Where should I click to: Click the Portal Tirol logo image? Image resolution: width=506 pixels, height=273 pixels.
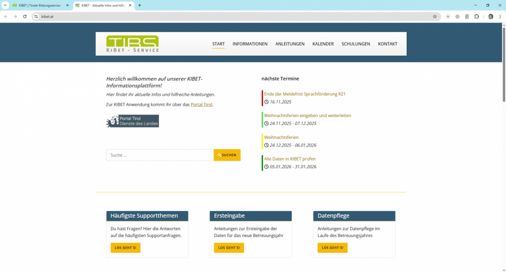[x=132, y=121]
